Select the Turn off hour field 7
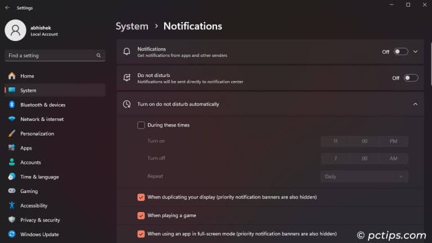This screenshot has width=432, height=243. click(x=335, y=159)
